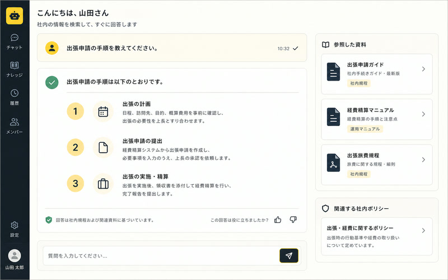Click the step number 2 badge
This screenshot has width=448, height=280.
pos(76,147)
